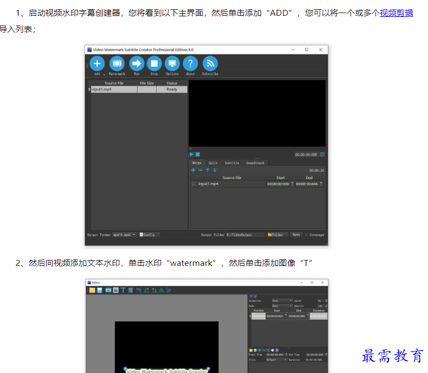Open the Fade dropdown in Editor
428x373 pixels.
coord(282,306)
